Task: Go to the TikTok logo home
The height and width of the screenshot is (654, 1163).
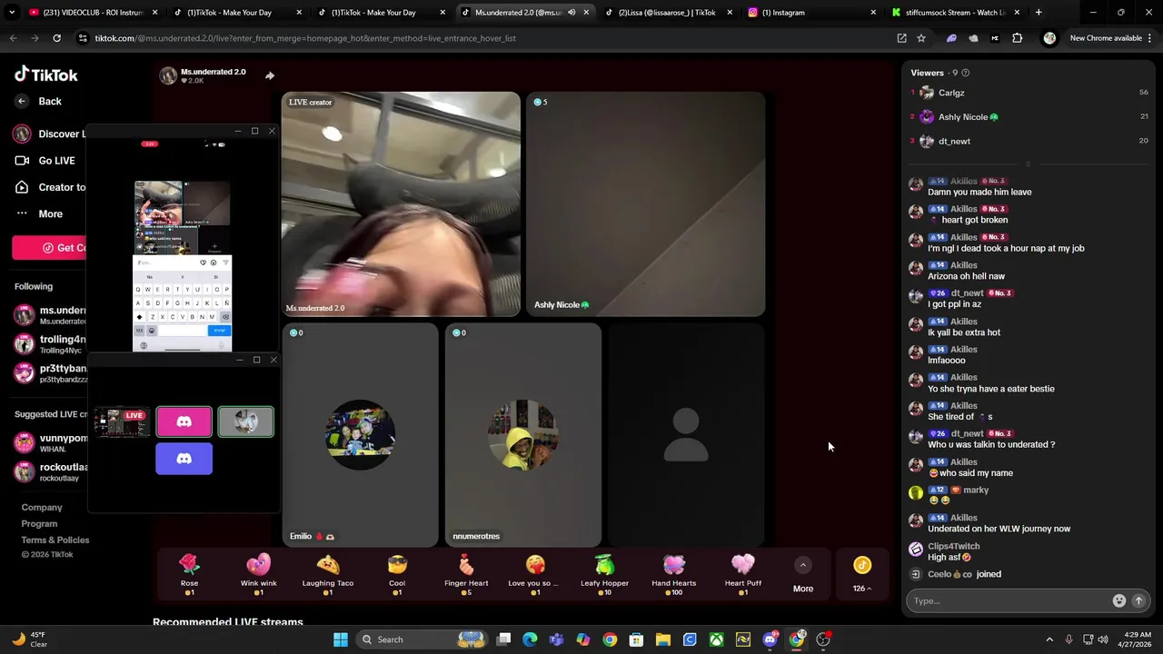Action: tap(46, 74)
